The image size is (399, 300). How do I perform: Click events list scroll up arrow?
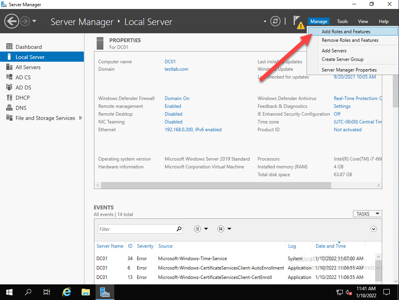tap(378, 257)
